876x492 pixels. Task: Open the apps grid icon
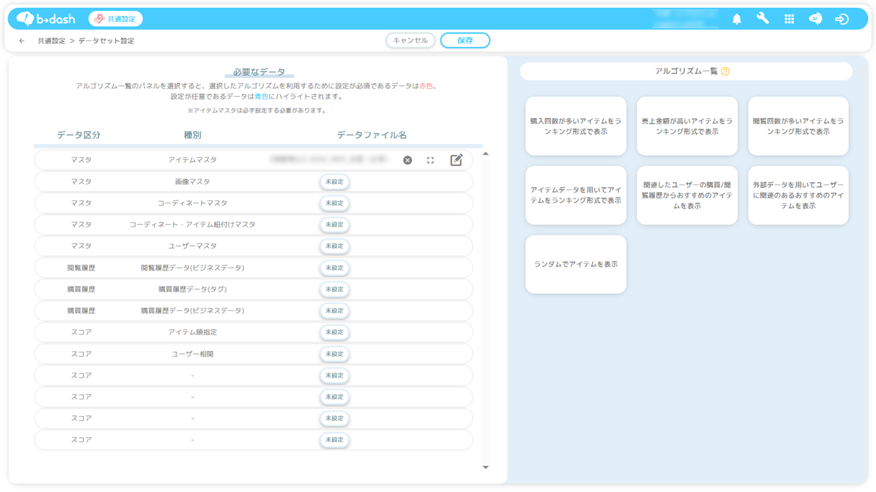coord(789,20)
